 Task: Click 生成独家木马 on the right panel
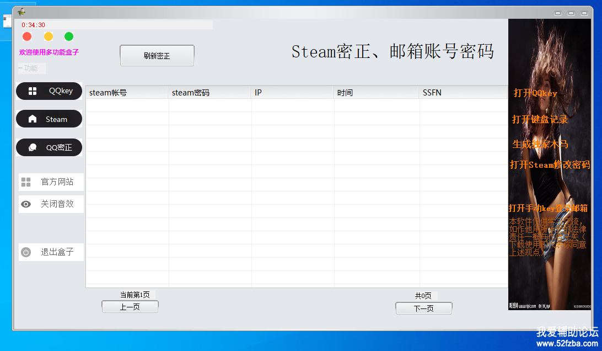coord(540,144)
